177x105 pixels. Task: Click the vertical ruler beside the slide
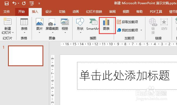click(x=53, y=80)
